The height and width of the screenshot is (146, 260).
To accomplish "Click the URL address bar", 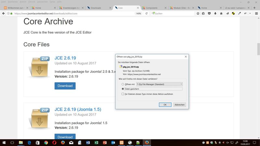I will pyautogui.click(x=74, y=13).
